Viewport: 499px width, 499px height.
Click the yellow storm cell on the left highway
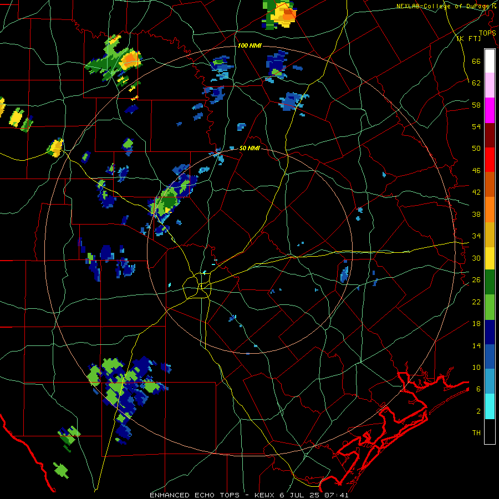click(56, 147)
